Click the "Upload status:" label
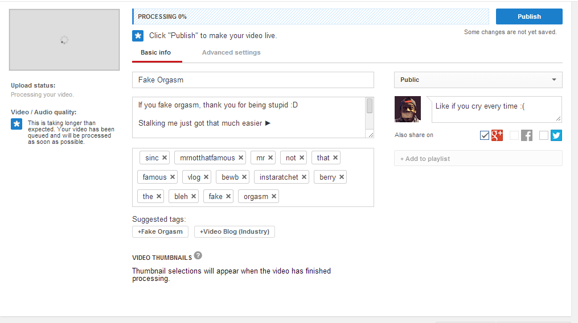This screenshot has width=578, height=323. [x=33, y=85]
